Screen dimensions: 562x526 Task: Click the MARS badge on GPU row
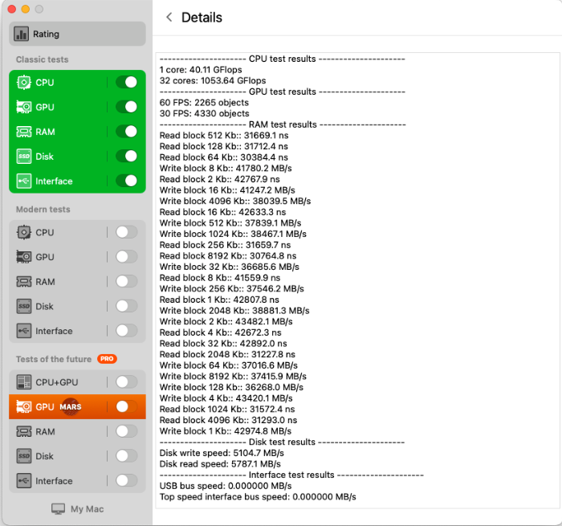point(71,407)
